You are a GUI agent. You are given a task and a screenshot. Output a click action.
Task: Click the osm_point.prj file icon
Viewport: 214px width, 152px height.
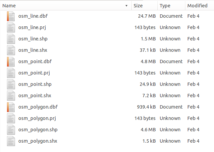click(x=11, y=73)
